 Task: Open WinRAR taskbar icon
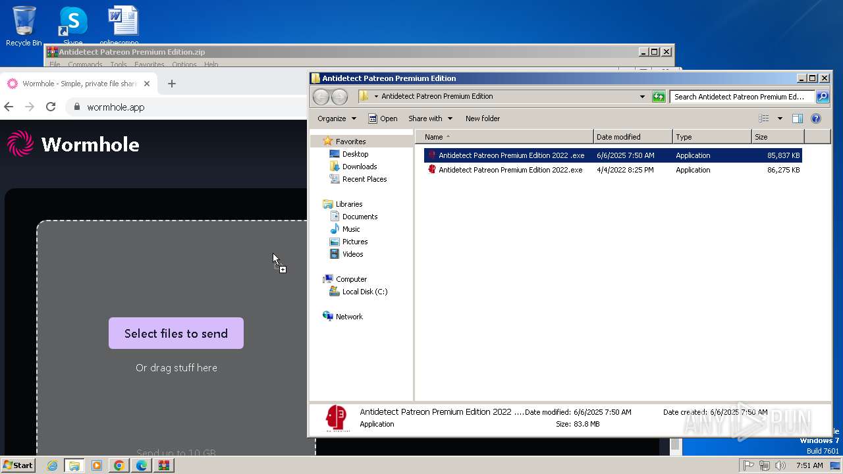pyautogui.click(x=164, y=465)
